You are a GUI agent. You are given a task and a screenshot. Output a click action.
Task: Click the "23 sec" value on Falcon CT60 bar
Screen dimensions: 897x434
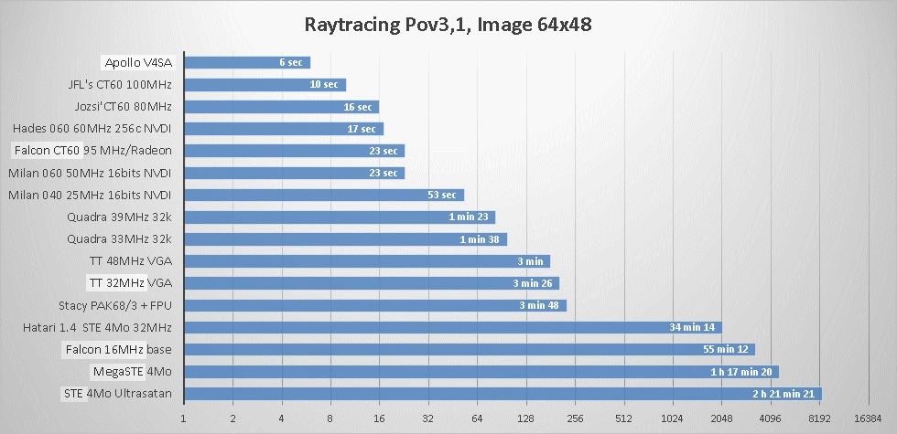point(384,151)
